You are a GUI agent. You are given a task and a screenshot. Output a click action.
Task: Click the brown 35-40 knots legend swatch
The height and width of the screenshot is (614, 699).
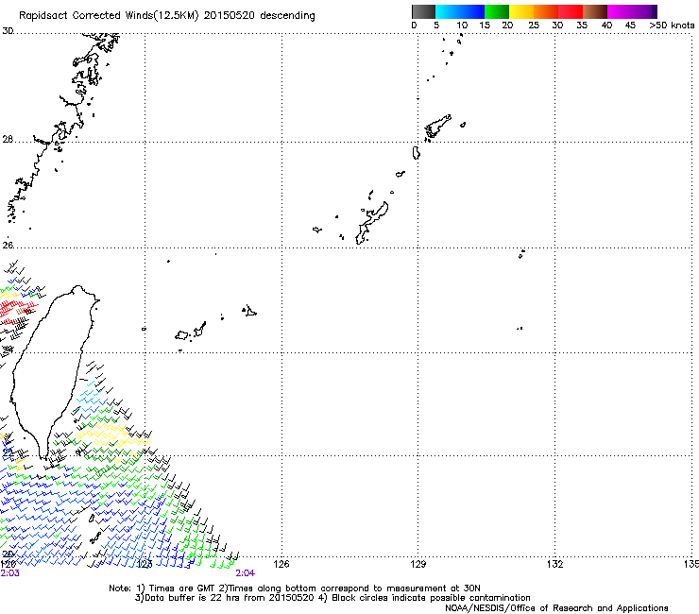595,11
